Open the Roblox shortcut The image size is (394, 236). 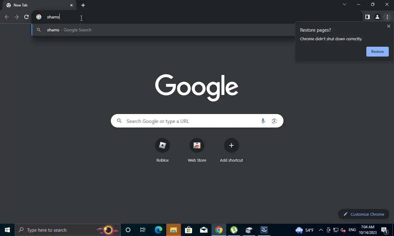(163, 151)
